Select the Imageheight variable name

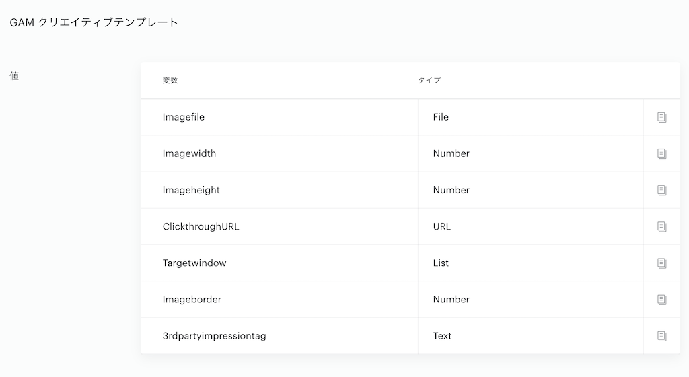coord(190,190)
